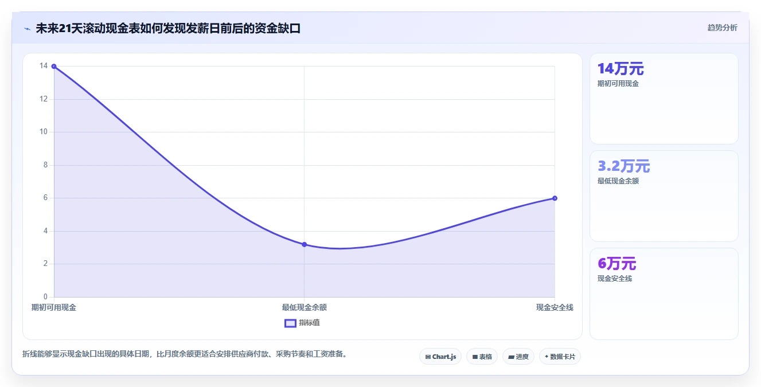Image resolution: width=761 pixels, height=387 pixels.
Task: Click the x-axis label 期初可用现金
Action: pyautogui.click(x=54, y=307)
